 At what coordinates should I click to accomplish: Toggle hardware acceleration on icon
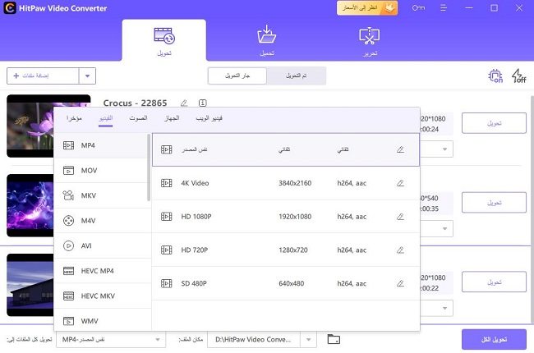pos(495,76)
